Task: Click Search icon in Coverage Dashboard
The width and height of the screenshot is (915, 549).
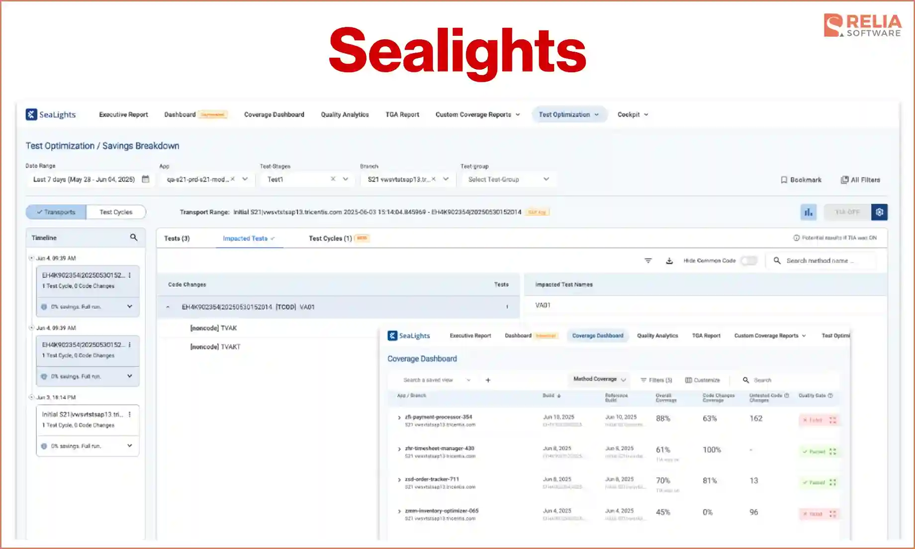Action: pyautogui.click(x=746, y=380)
